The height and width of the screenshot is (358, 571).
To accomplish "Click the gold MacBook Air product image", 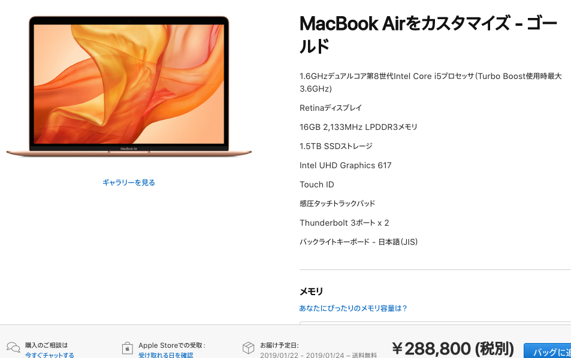I will [129, 86].
